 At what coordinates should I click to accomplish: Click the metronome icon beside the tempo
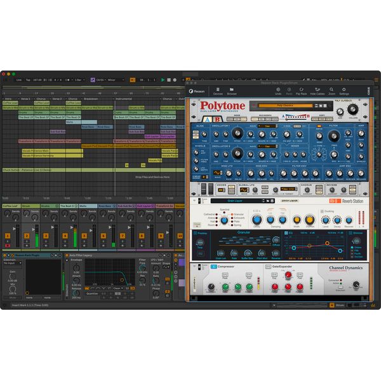click(67, 80)
